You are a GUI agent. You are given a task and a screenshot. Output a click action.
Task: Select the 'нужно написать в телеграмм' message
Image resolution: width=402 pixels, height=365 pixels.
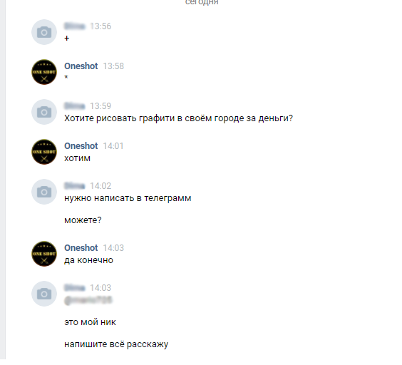pos(128,198)
